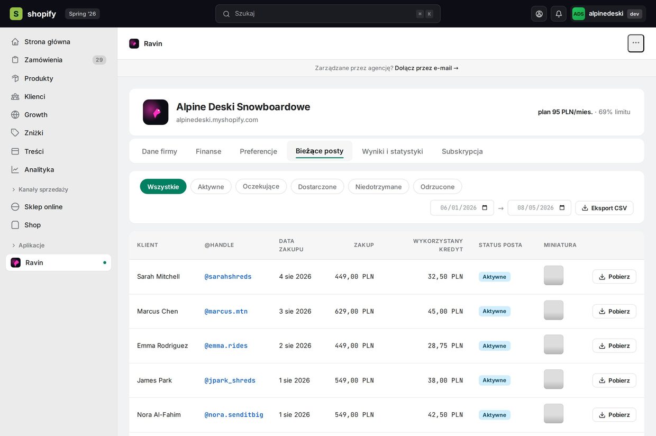Click the Sklep online store icon
This screenshot has height=436, width=656.
(15, 207)
